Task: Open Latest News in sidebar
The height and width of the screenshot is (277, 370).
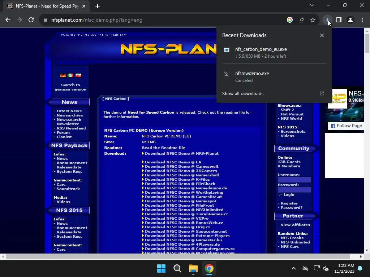Action: [x=69, y=111]
